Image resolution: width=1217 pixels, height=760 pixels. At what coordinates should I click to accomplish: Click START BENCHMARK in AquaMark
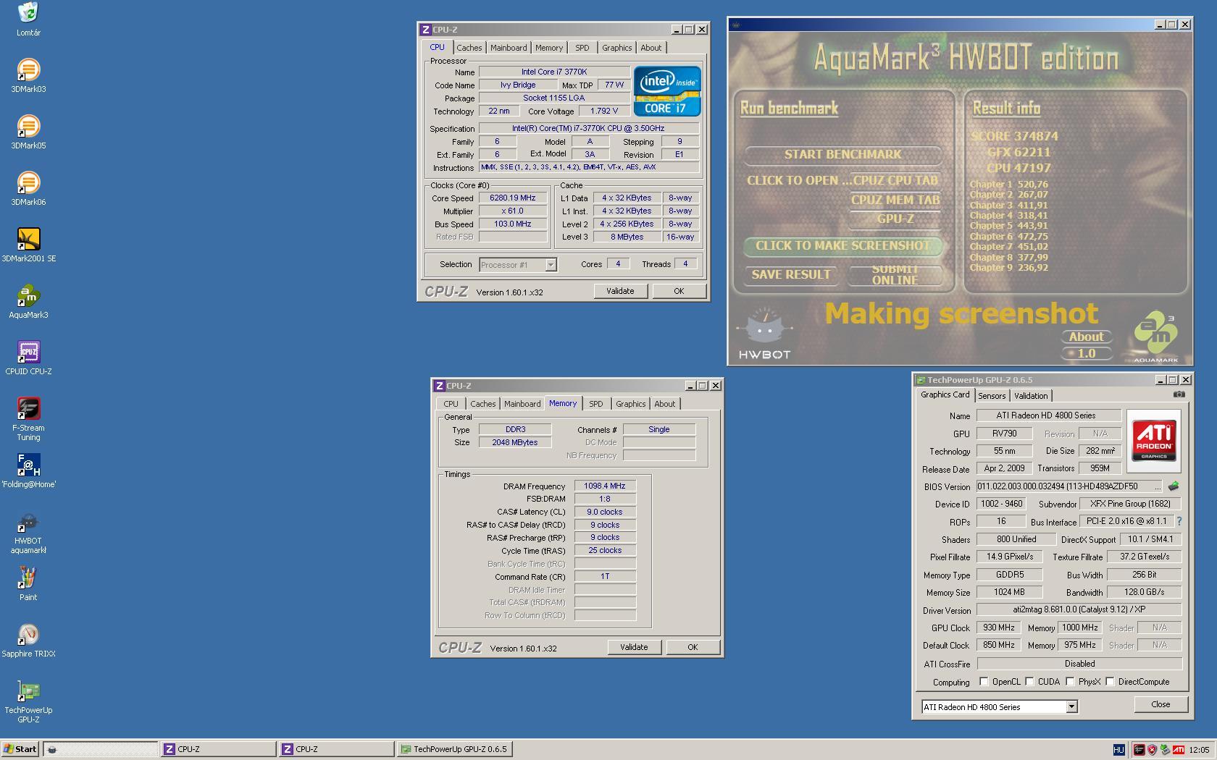pos(843,154)
